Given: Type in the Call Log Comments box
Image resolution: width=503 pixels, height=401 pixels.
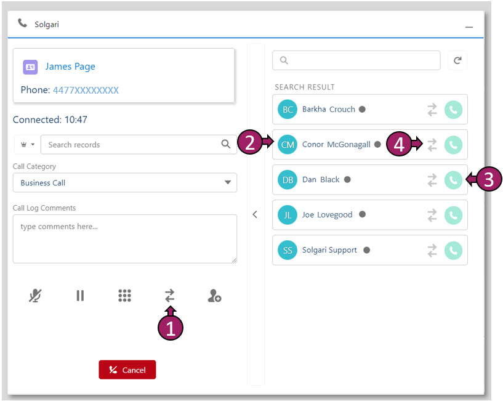Looking at the screenshot, I should (124, 238).
